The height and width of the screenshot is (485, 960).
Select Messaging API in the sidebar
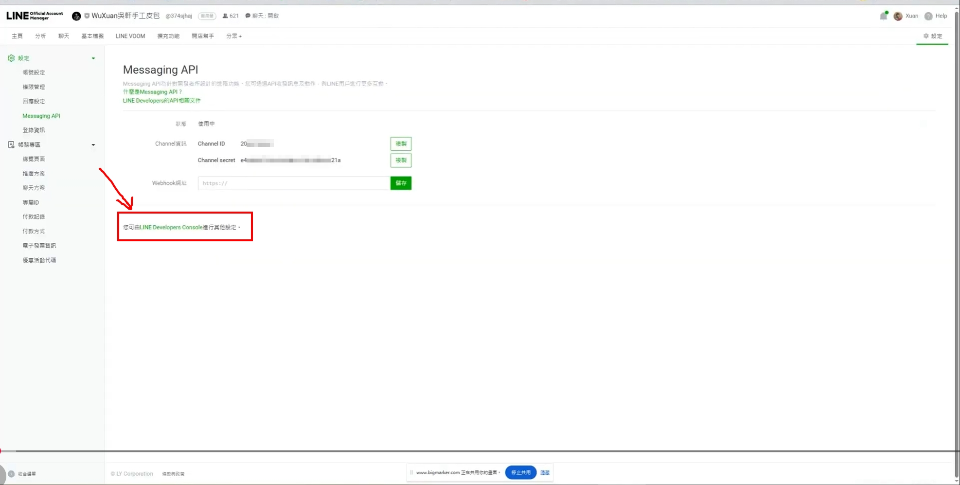tap(41, 116)
